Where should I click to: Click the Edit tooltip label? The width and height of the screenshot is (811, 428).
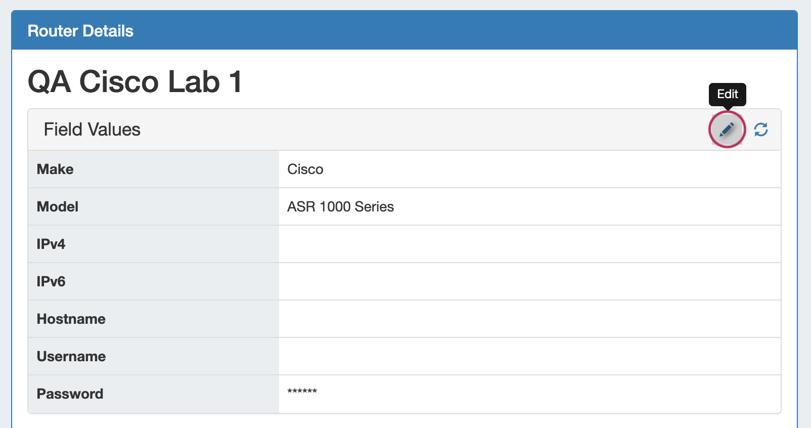727,94
